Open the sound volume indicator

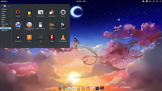point(150,1)
